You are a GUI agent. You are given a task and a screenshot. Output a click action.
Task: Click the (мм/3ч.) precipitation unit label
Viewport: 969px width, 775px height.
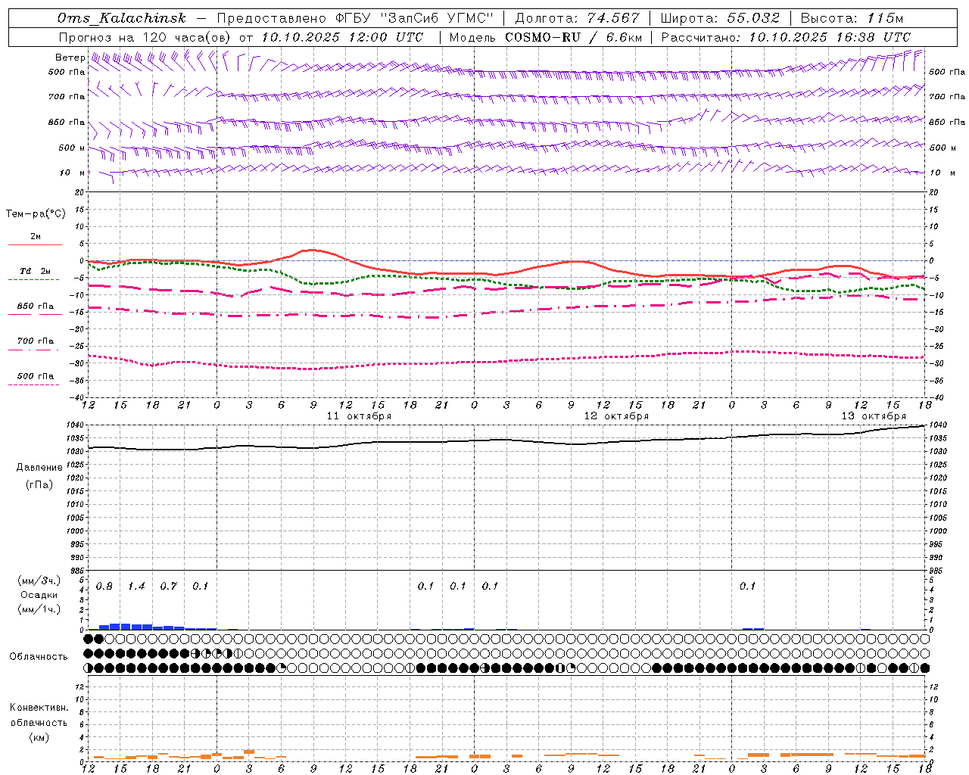click(39, 581)
